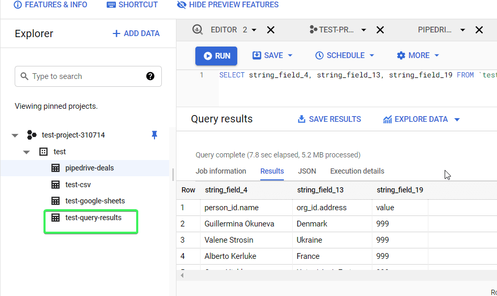
Task: Open the Explore Data dropdown arrow
Action: [x=457, y=120]
